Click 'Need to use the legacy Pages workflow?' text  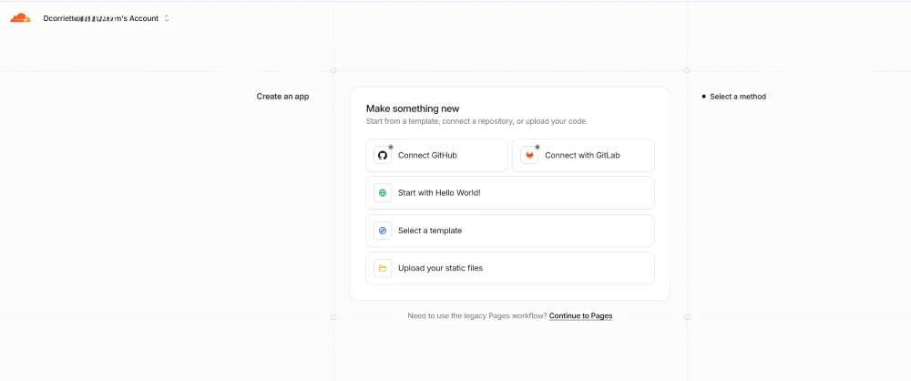point(477,316)
